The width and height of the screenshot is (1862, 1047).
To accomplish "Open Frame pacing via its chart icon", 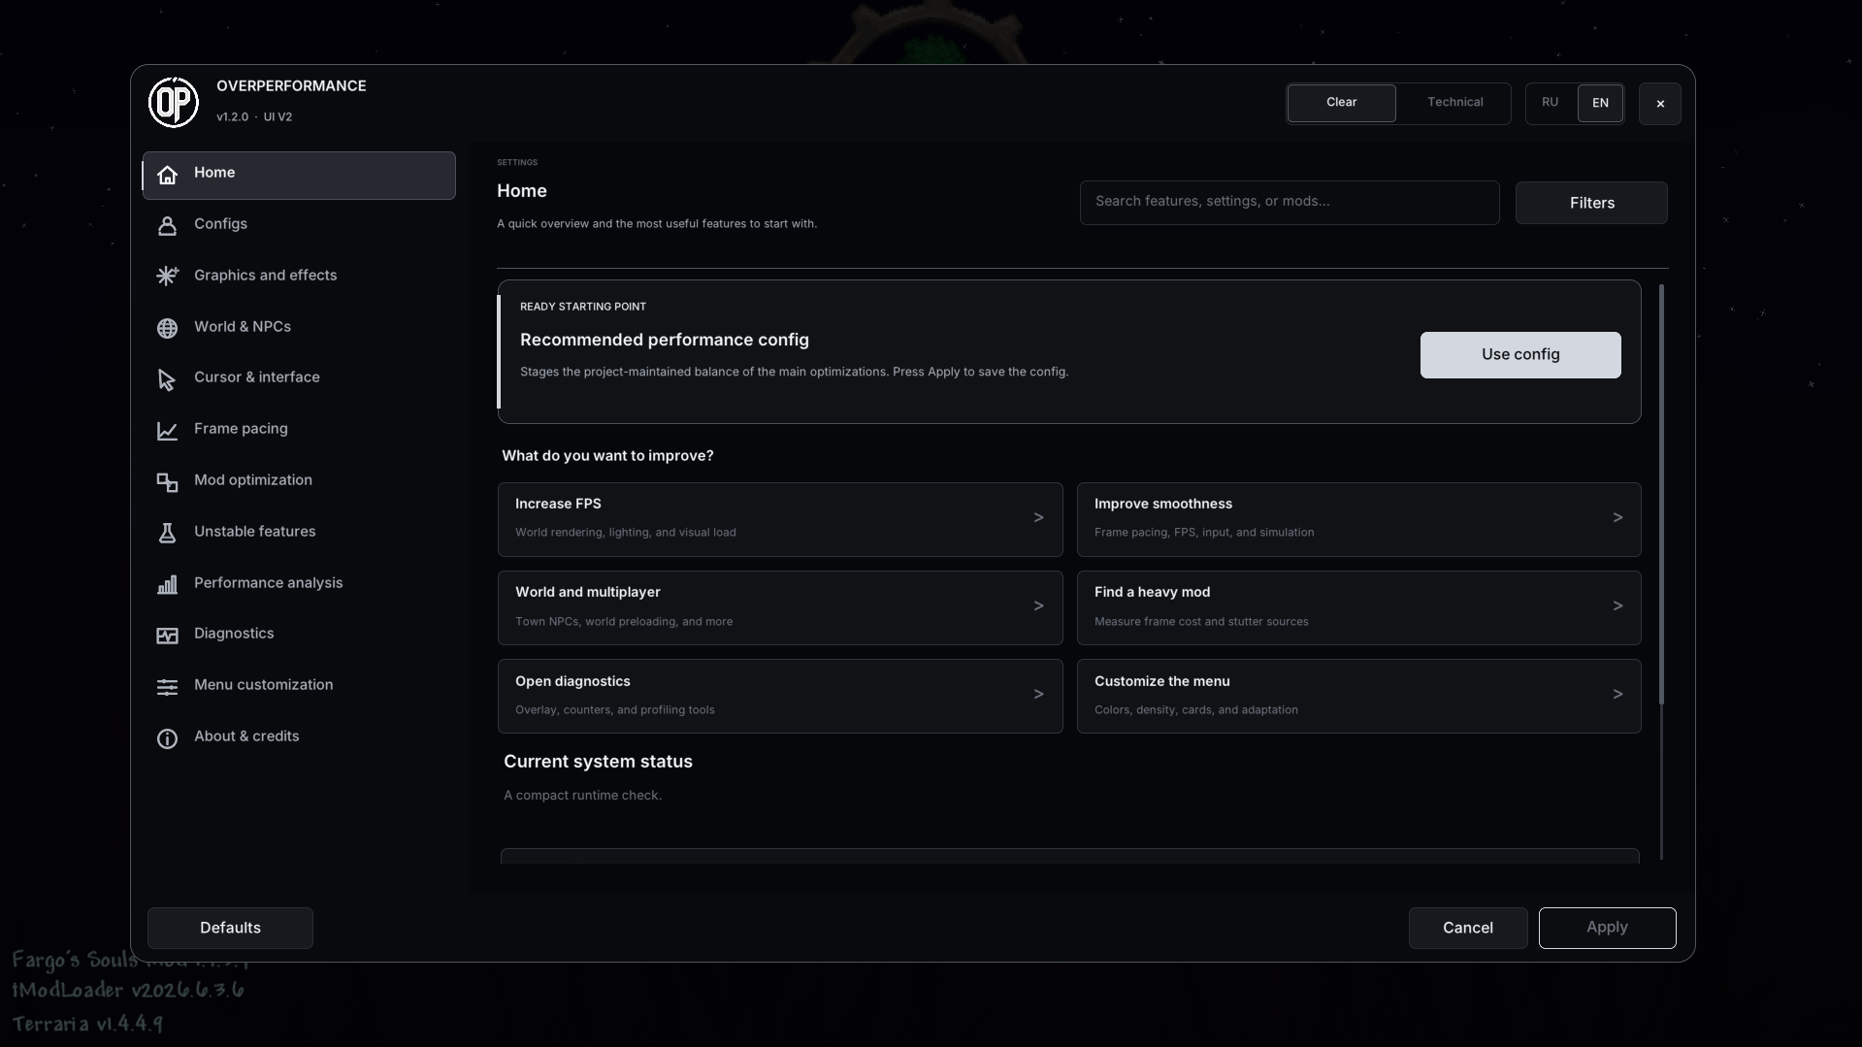I will (167, 430).
